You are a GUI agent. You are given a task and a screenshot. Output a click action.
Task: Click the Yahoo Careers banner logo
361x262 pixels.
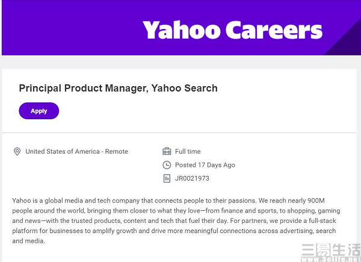point(232,30)
